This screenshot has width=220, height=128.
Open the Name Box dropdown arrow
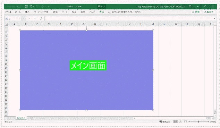(x=20, y=18)
